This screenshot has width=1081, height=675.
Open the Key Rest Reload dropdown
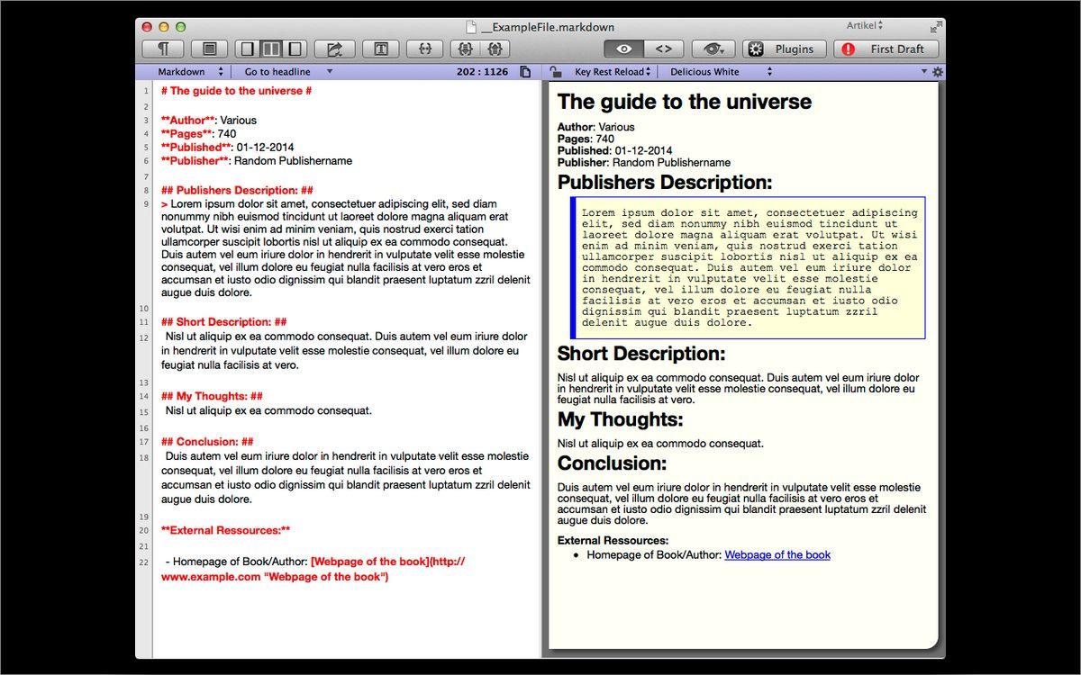point(613,72)
